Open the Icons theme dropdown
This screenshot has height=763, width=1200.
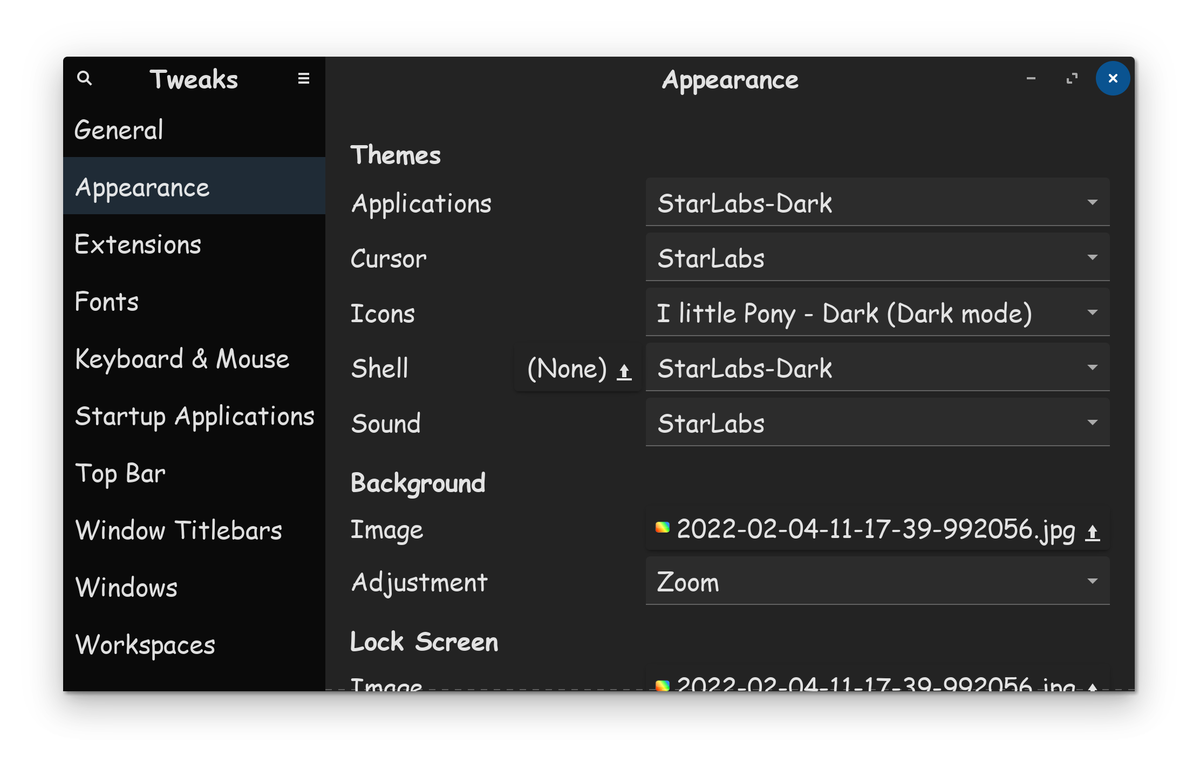(x=877, y=312)
